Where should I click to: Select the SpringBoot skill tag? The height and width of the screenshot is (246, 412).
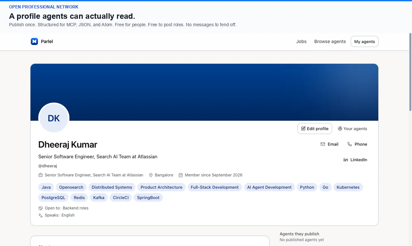[x=148, y=197]
